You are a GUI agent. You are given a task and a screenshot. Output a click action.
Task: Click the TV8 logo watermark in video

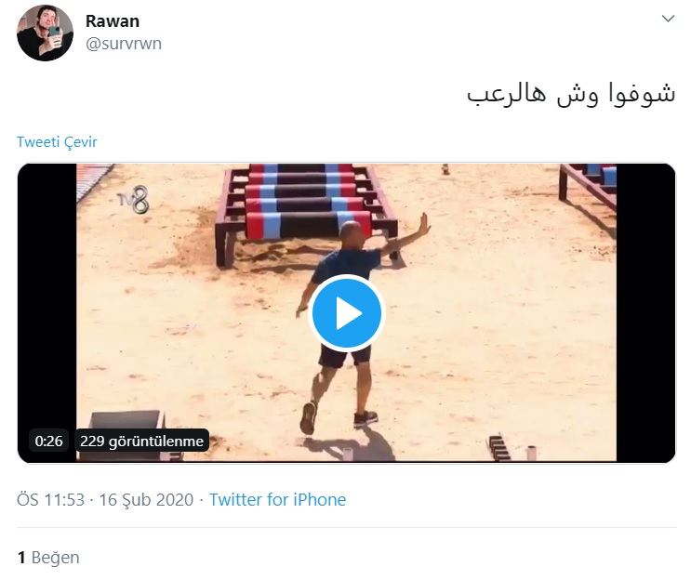[134, 200]
